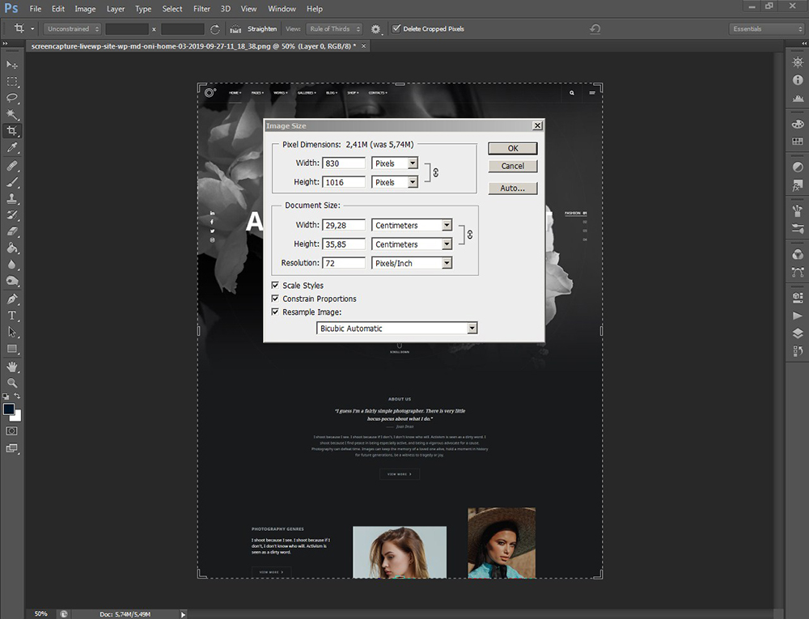Select the Hand tool

[11, 367]
